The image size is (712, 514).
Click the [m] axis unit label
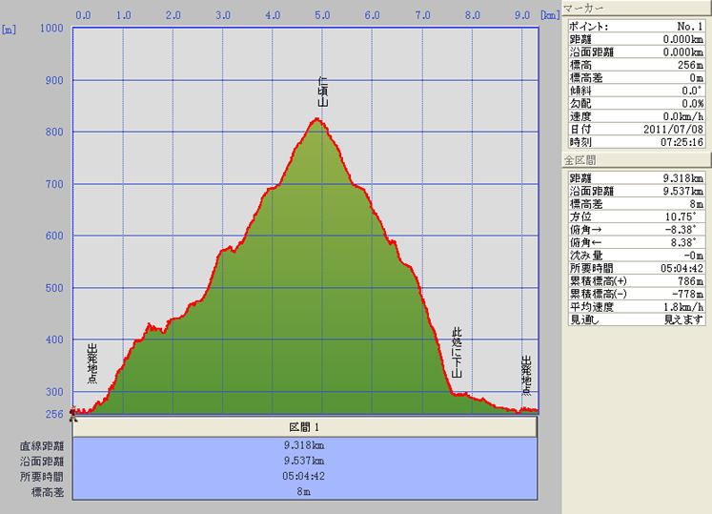tap(9, 30)
